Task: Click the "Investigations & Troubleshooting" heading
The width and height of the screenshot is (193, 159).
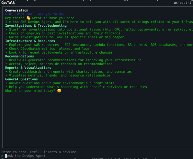Action: point(36,26)
